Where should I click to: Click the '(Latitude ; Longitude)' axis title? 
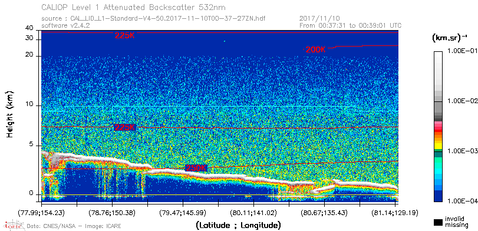pyautogui.click(x=238, y=226)
